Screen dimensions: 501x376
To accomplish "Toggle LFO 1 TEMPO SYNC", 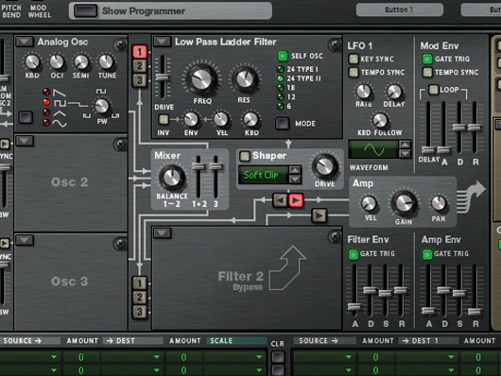I will click(x=354, y=72).
